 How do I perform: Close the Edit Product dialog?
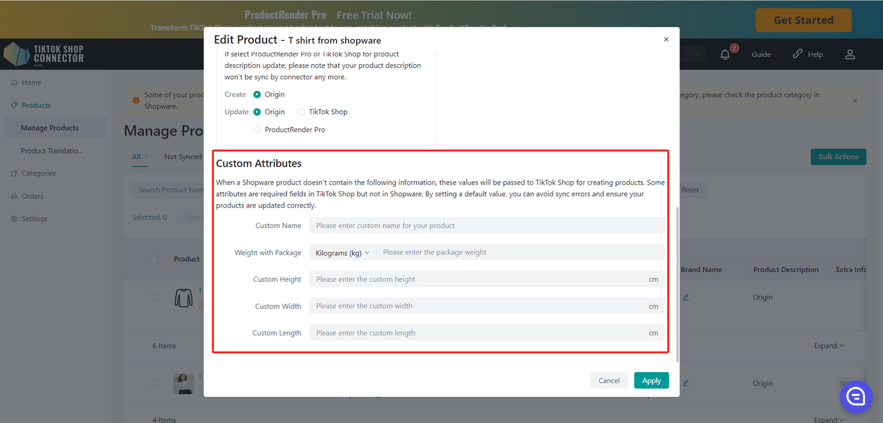tap(666, 40)
